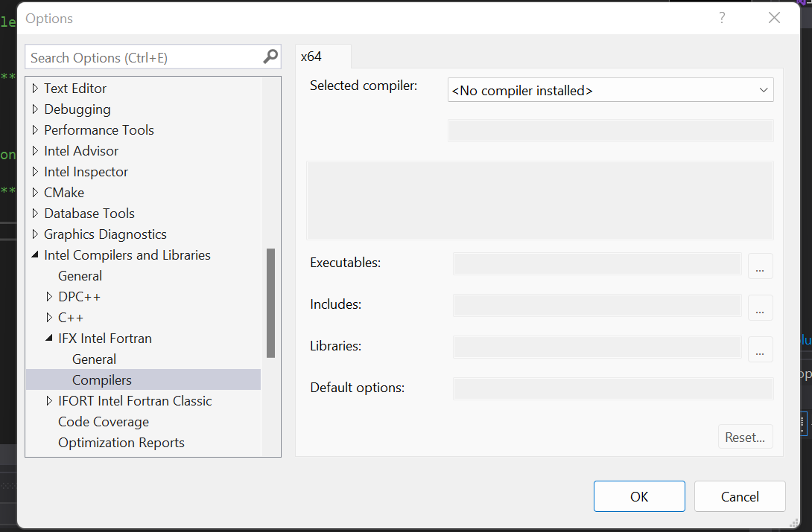Image resolution: width=812 pixels, height=532 pixels.
Task: Open the Includes browse ellipsis button
Action: [760, 307]
